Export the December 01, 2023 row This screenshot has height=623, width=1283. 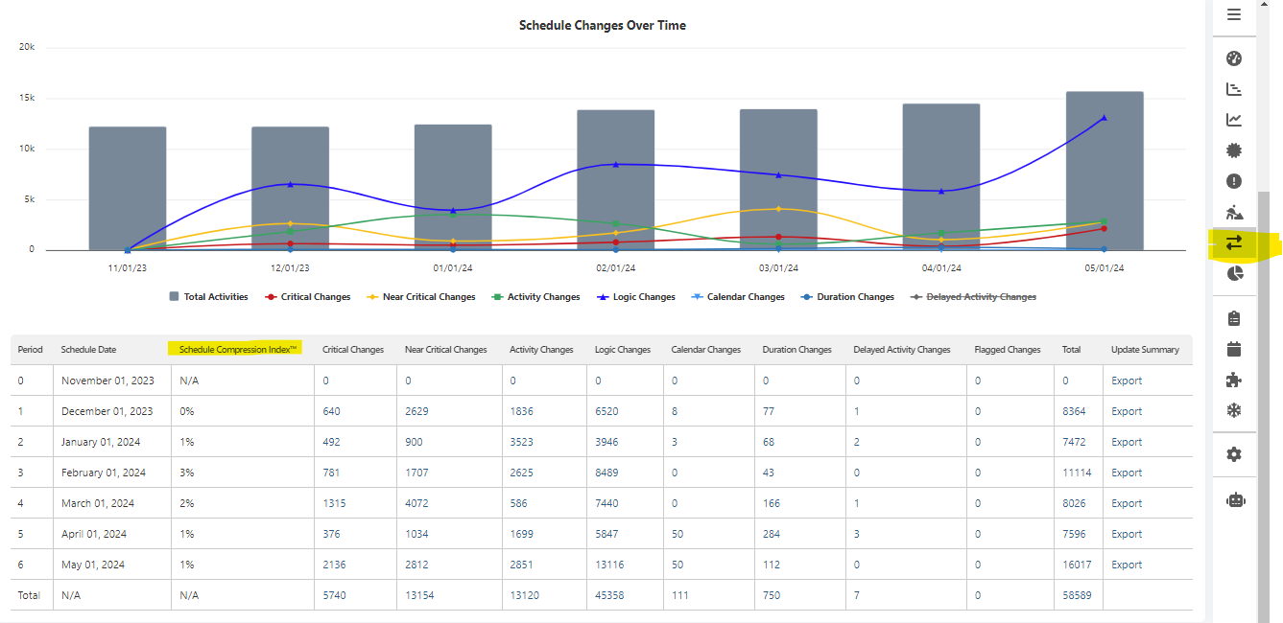click(1126, 410)
